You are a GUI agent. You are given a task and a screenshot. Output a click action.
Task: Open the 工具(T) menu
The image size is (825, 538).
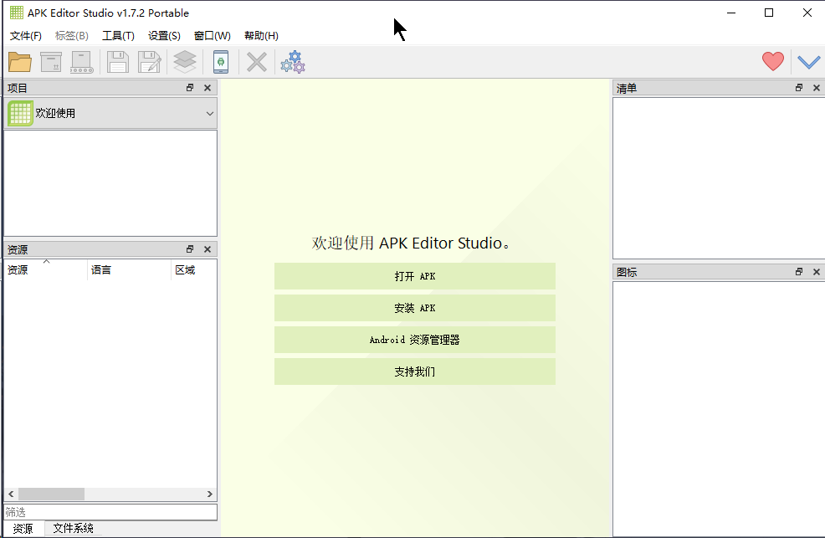point(118,36)
